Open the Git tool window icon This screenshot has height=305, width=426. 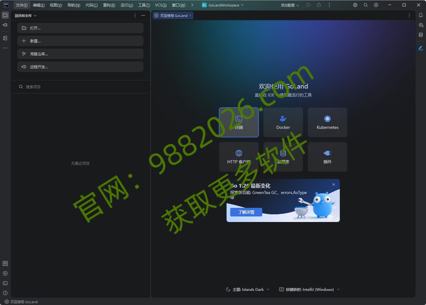5,263
